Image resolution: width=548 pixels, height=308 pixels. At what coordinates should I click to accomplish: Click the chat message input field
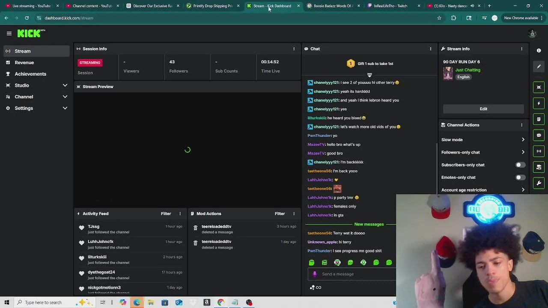click(x=352, y=274)
